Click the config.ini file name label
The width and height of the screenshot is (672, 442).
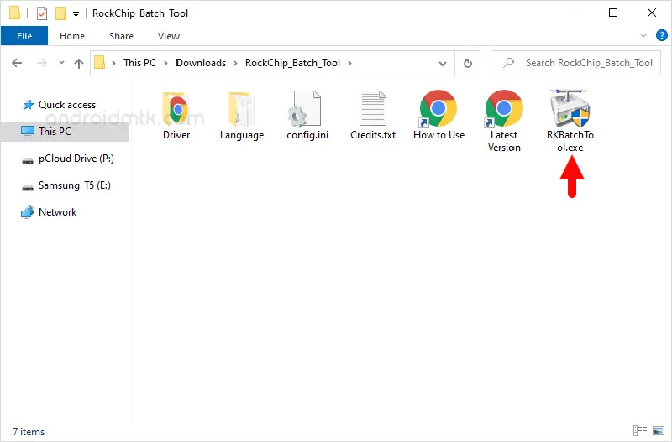[x=307, y=135]
